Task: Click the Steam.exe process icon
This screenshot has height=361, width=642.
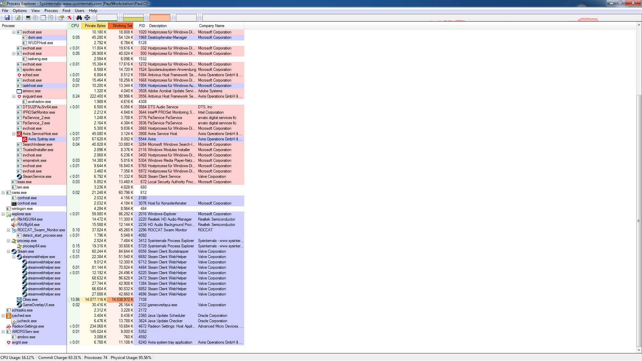Action: pos(14,251)
